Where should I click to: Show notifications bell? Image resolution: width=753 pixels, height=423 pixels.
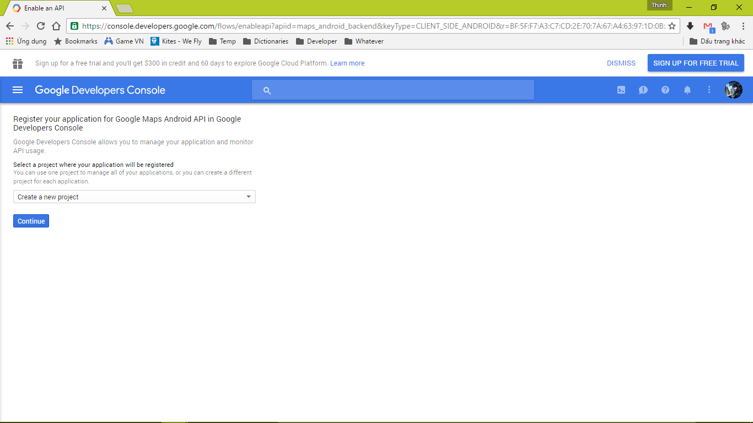(687, 90)
